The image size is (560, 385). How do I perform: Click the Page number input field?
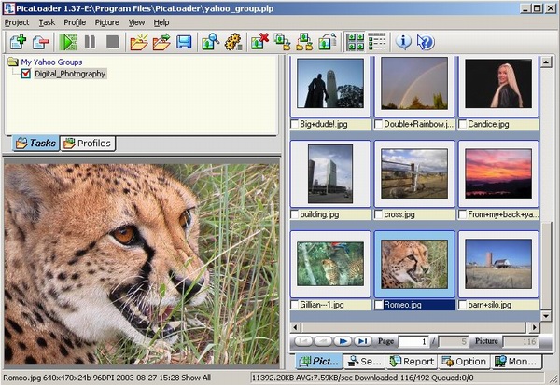[413, 341]
